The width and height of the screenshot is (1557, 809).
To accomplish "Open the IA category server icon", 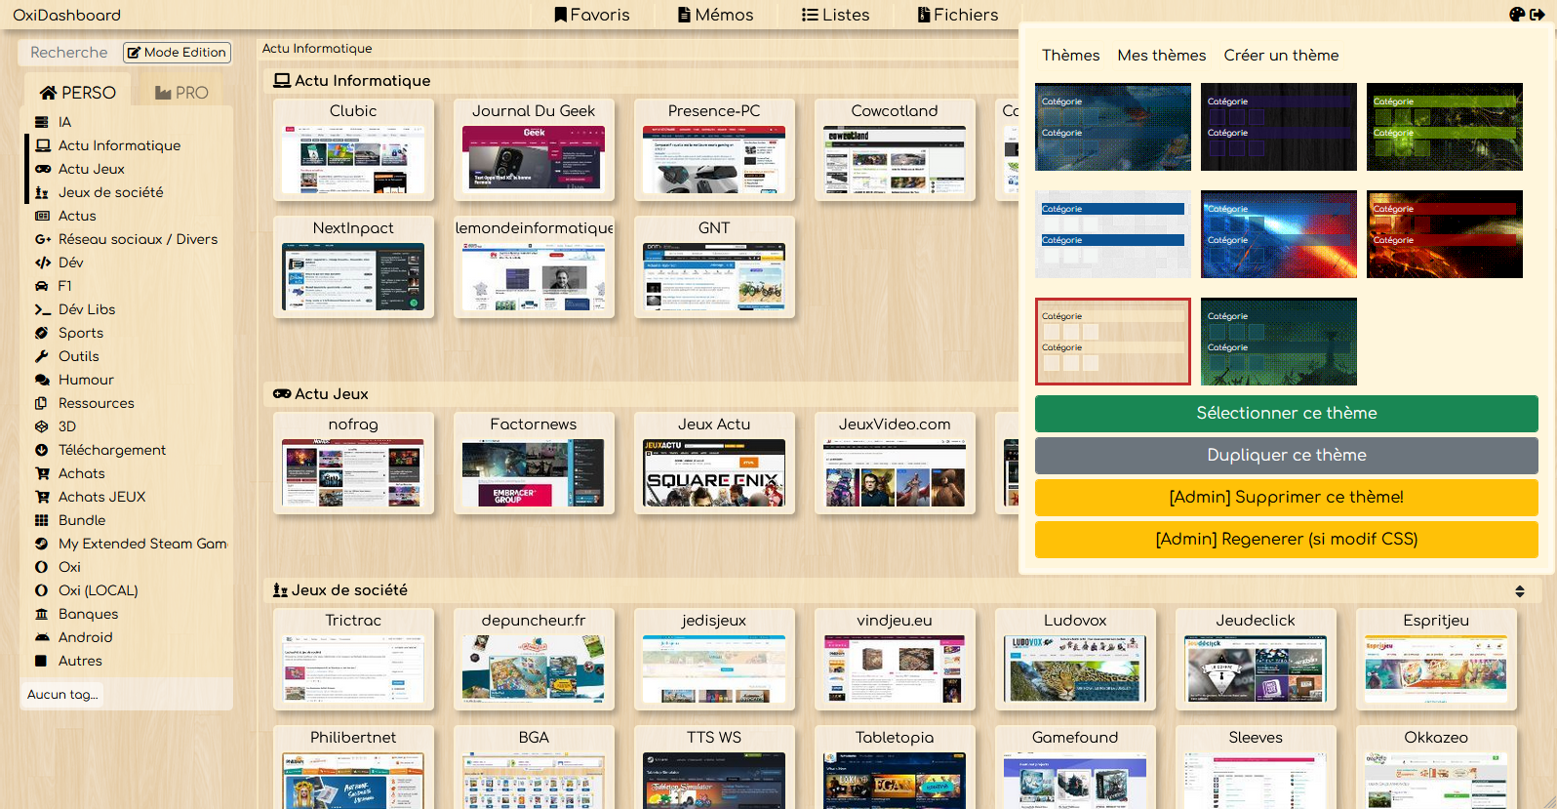I will 42,122.
